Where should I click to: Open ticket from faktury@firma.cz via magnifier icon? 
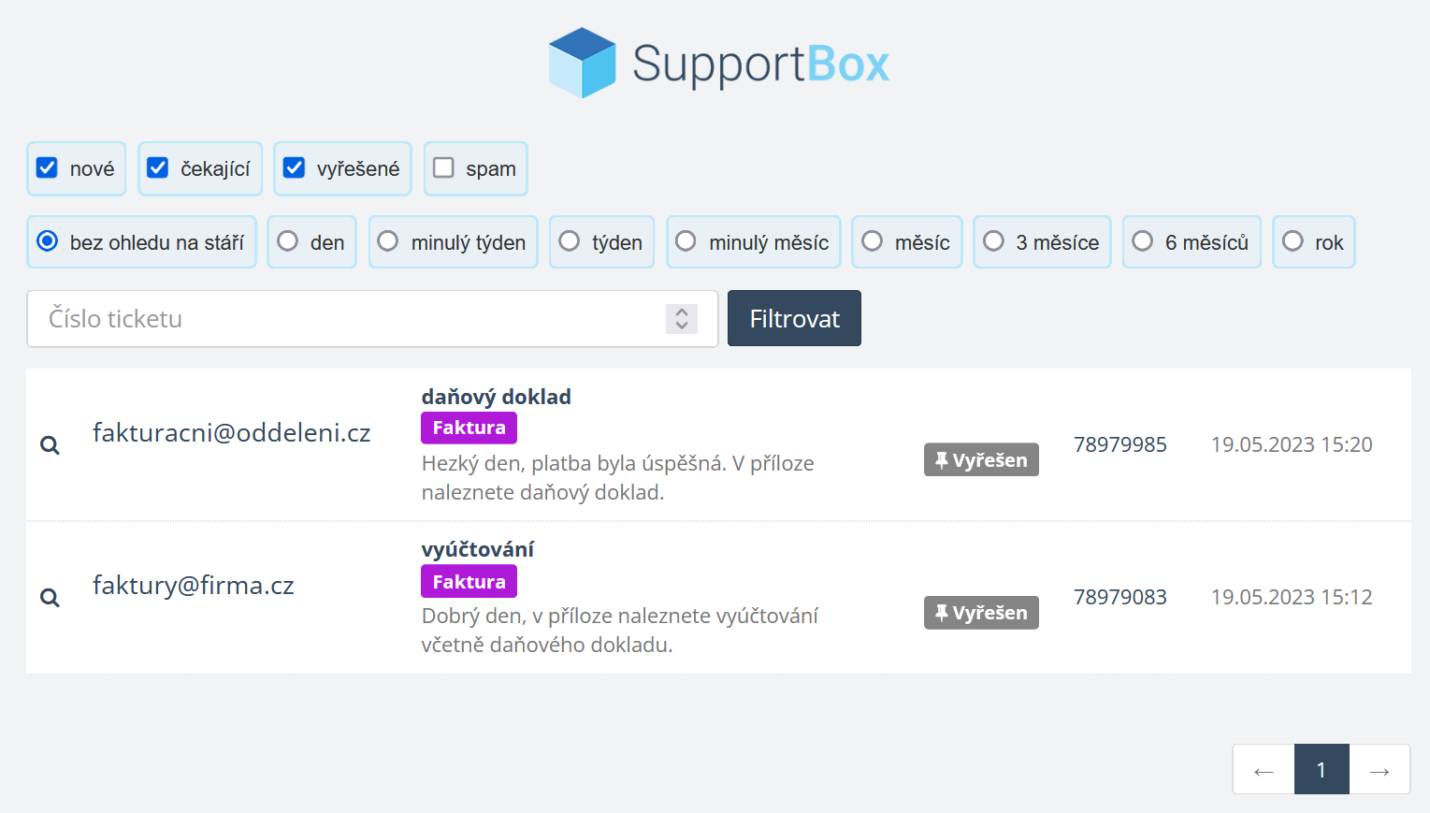click(51, 597)
